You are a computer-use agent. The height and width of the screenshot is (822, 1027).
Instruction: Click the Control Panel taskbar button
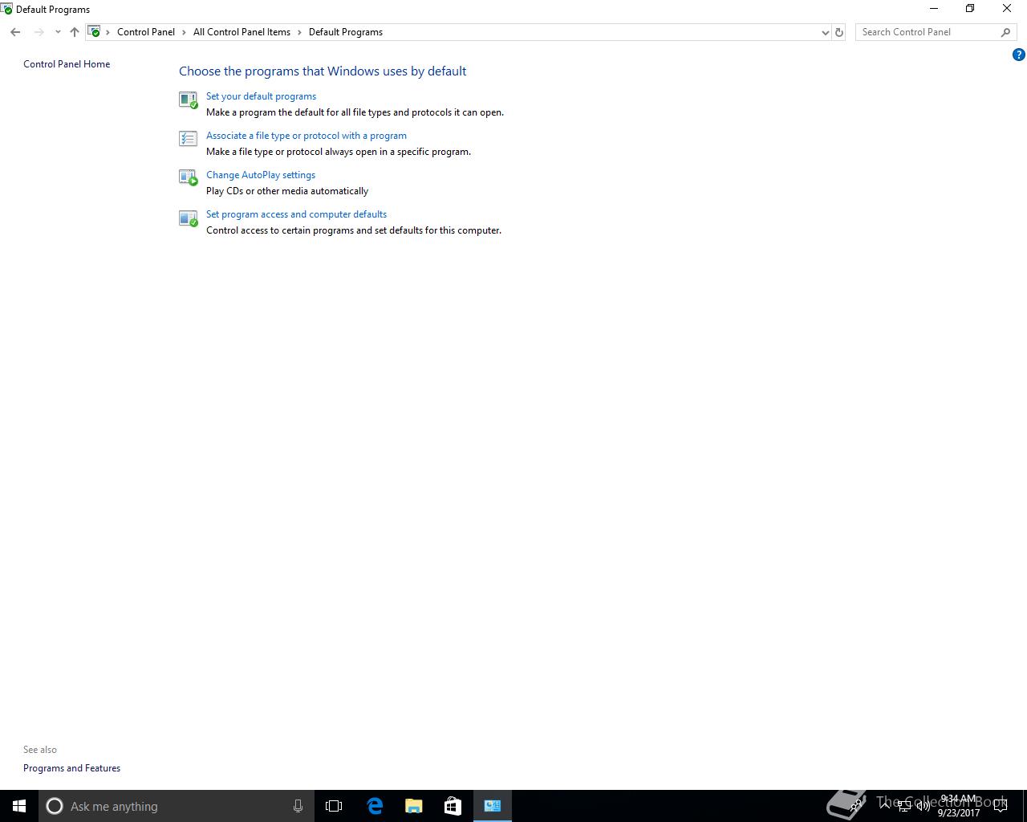coord(493,806)
